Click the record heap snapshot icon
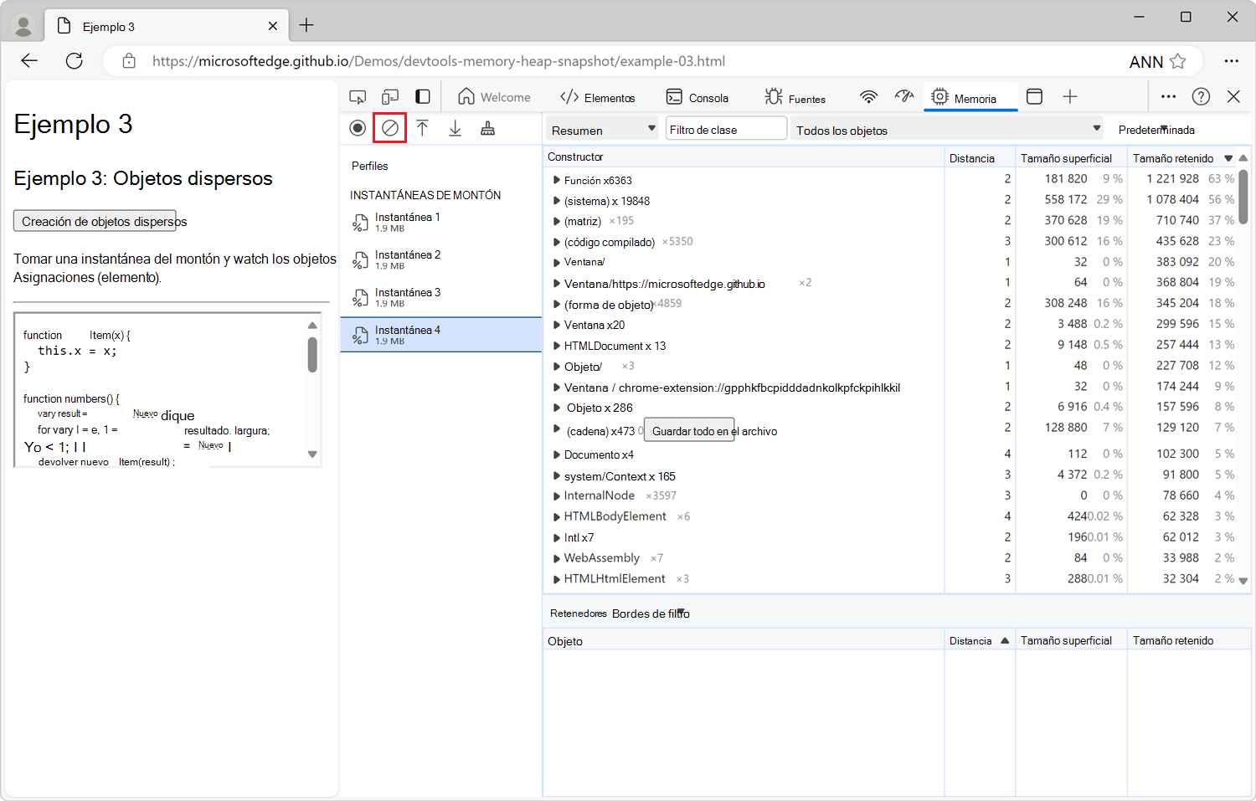Viewport: 1256px width, 801px height. point(358,128)
